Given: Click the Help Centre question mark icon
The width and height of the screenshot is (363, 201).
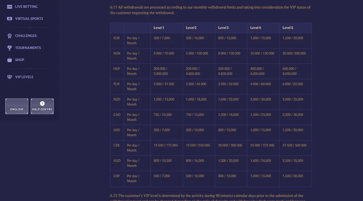Looking at the screenshot, I should (42, 103).
